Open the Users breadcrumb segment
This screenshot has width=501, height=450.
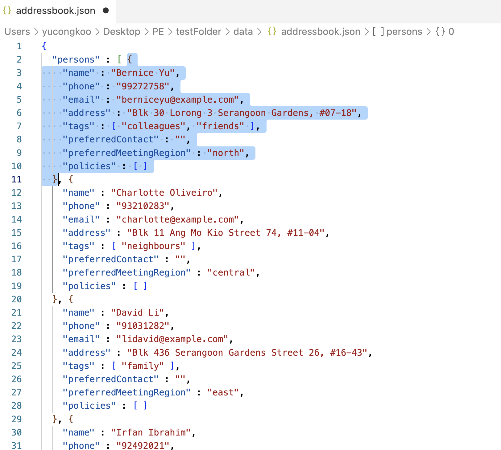click(x=17, y=32)
